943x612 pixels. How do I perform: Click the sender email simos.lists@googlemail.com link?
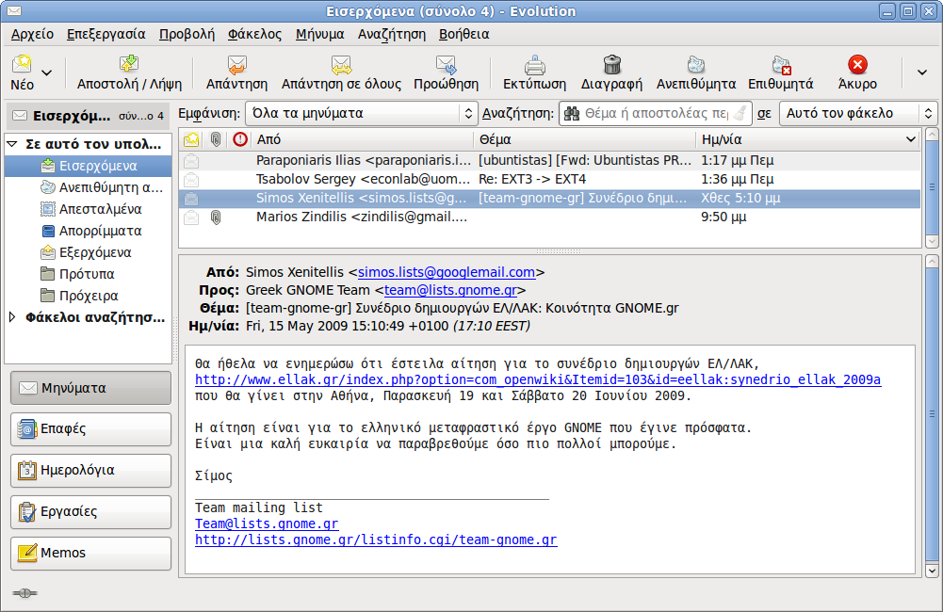point(447,272)
